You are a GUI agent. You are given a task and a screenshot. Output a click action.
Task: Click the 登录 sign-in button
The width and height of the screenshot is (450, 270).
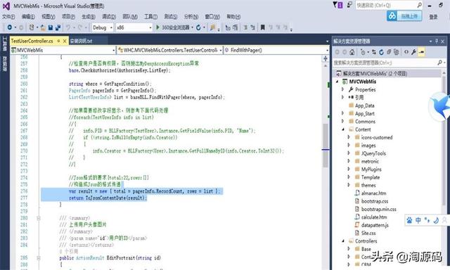coord(433,17)
